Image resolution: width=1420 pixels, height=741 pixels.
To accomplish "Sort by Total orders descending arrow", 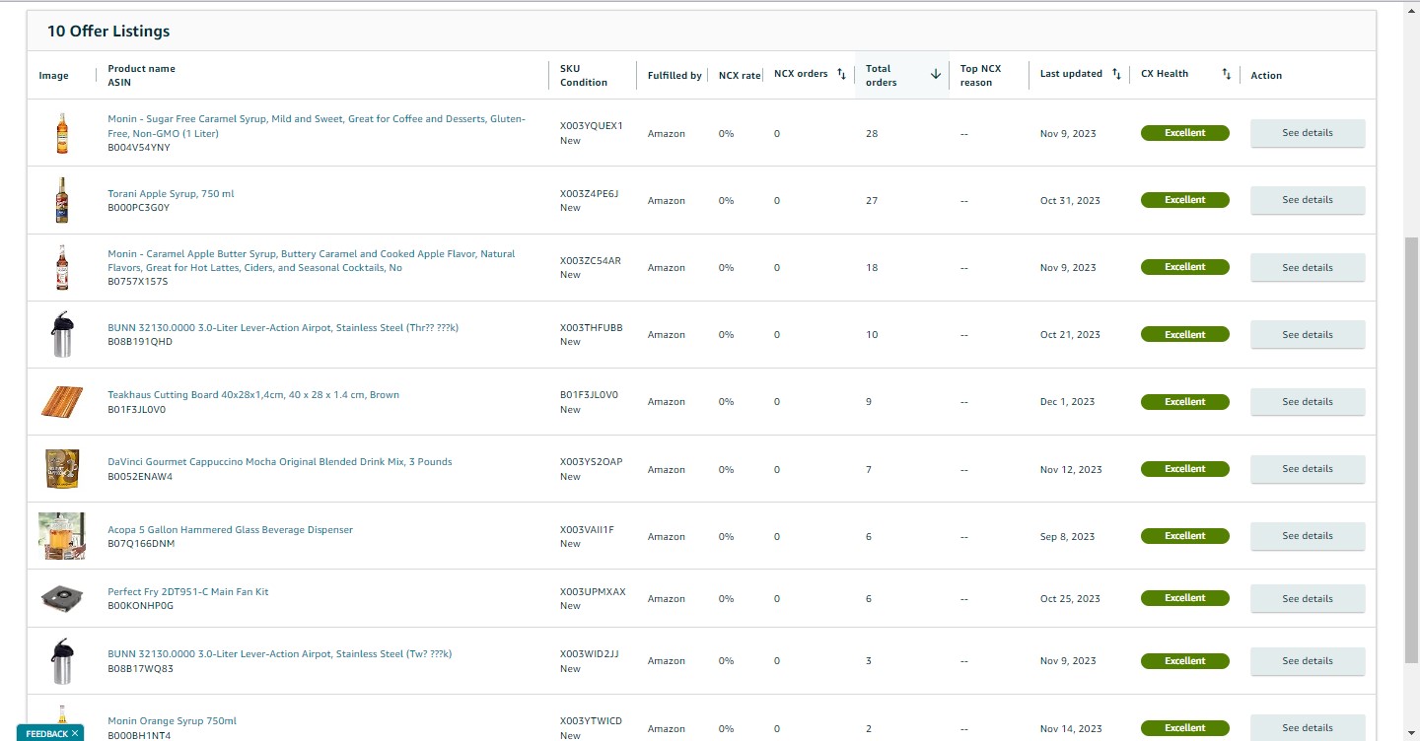I will coord(936,75).
